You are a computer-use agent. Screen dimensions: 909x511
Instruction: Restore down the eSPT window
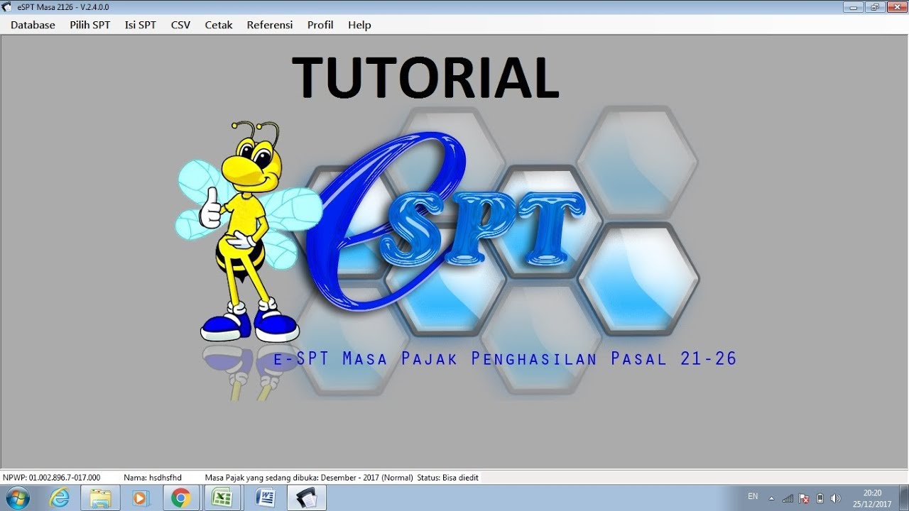point(874,6)
